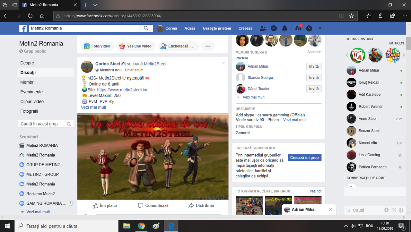Open the Help question mark icon
The image size is (411, 232).
click(x=309, y=28)
